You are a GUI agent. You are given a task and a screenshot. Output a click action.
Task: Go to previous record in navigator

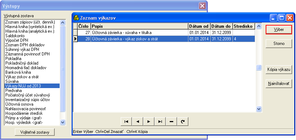(138, 122)
